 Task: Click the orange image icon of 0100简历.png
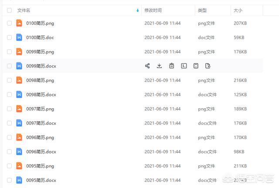pos(19,23)
